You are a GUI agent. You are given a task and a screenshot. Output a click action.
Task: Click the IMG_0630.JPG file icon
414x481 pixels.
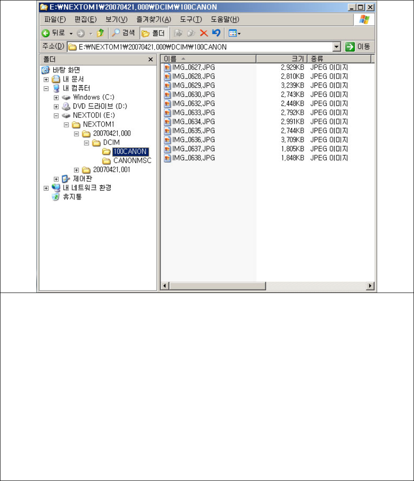tap(167, 95)
